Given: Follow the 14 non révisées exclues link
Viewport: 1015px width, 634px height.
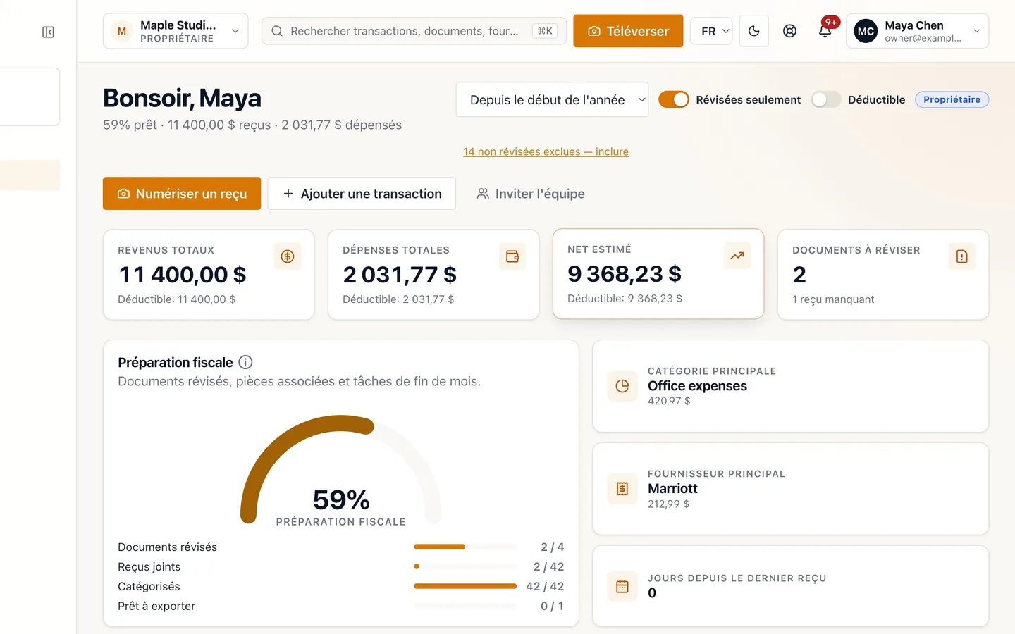Looking at the screenshot, I should tap(546, 151).
